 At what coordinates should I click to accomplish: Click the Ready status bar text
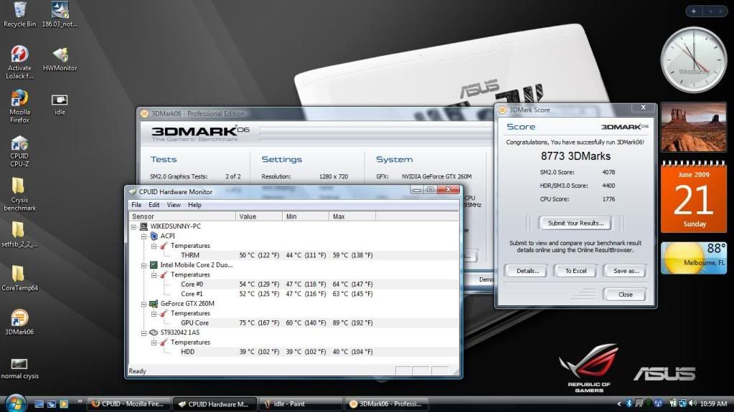(x=137, y=371)
